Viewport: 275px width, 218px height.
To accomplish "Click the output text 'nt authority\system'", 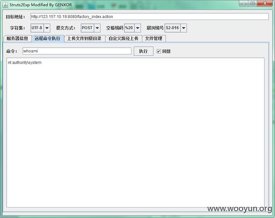I will [x=25, y=63].
